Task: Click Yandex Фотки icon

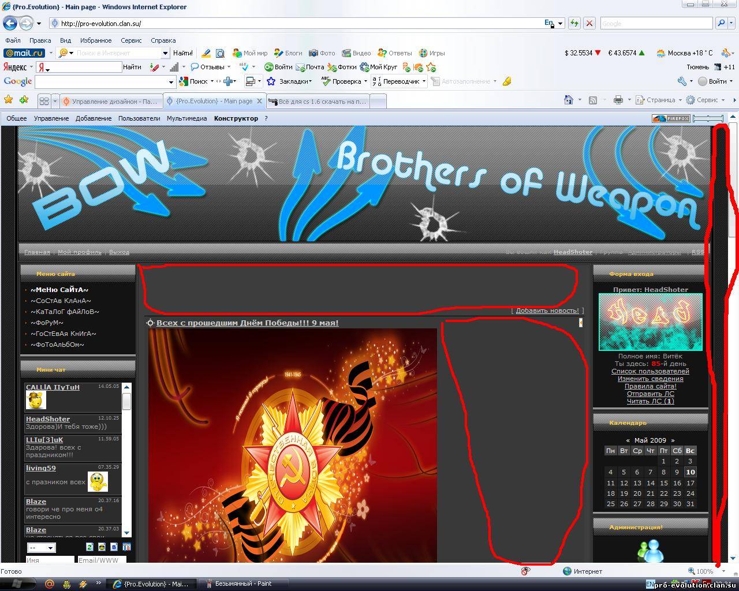Action: pyautogui.click(x=342, y=67)
